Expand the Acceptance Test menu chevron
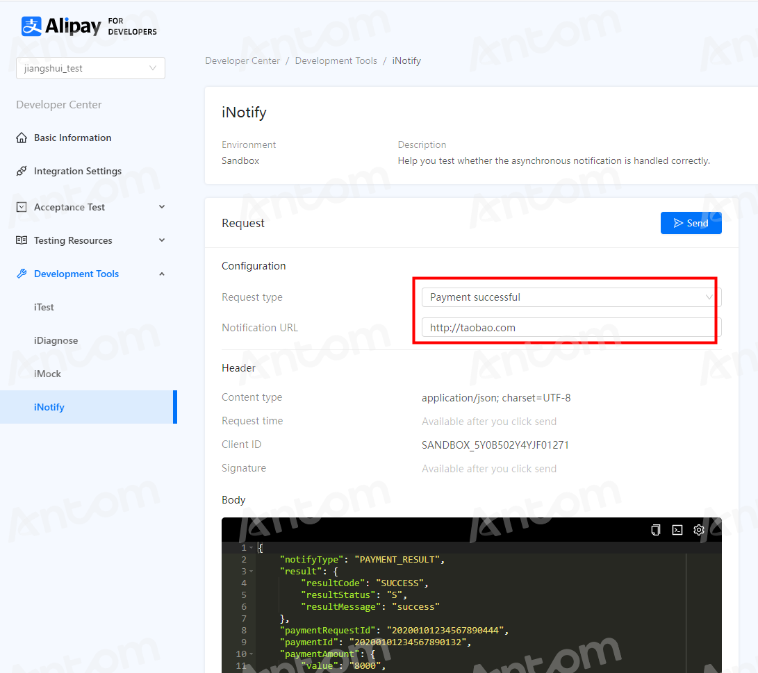This screenshot has width=758, height=673. 162,207
